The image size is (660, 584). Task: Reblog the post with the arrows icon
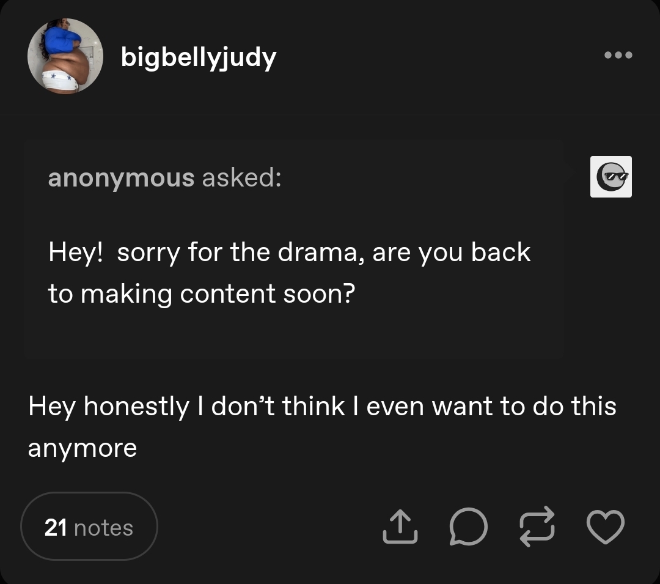(537, 526)
